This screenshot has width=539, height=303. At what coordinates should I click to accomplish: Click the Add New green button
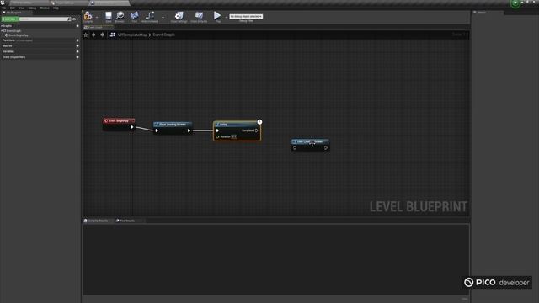pos(9,19)
